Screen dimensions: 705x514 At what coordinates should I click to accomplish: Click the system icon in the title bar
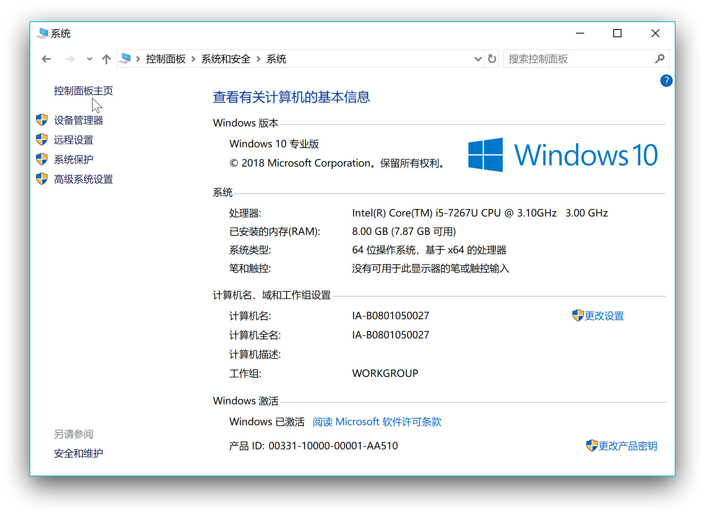[x=42, y=33]
